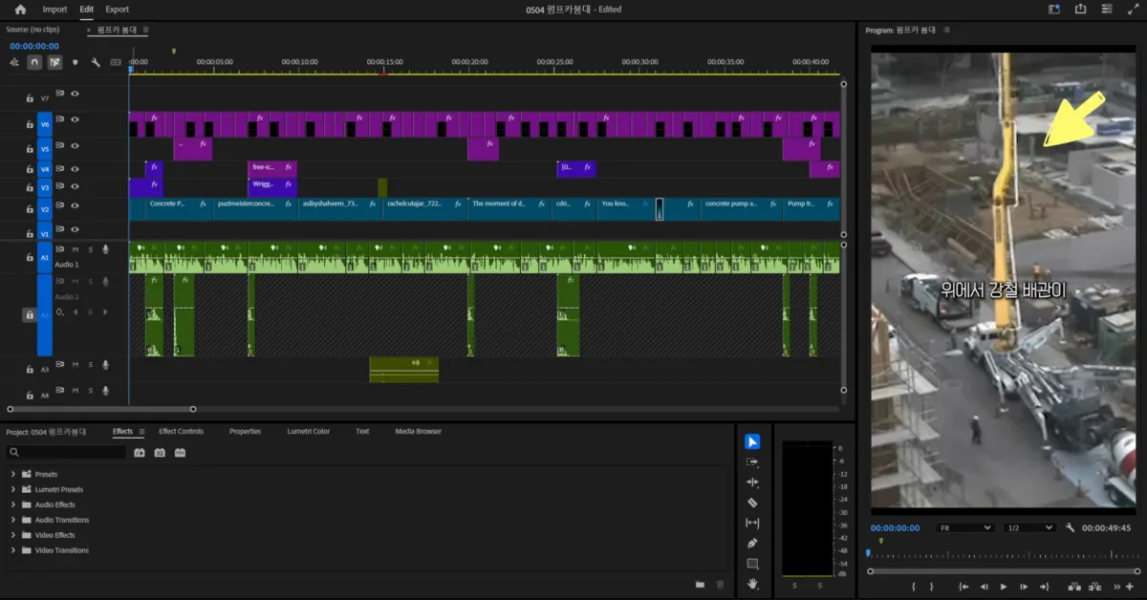This screenshot has height=600, width=1147.
Task: Expand the Audio Effects folder
Action: coord(13,504)
